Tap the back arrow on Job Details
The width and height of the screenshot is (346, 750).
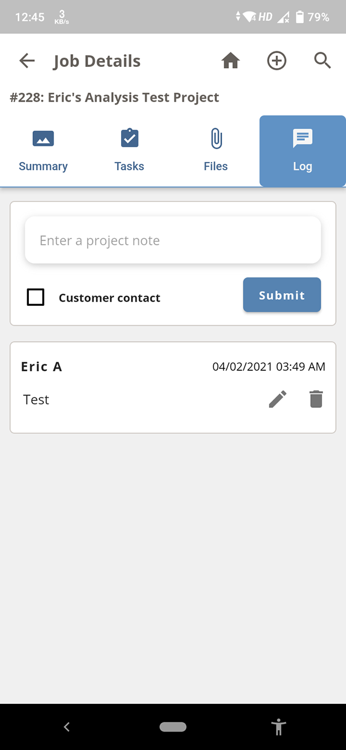click(x=27, y=60)
